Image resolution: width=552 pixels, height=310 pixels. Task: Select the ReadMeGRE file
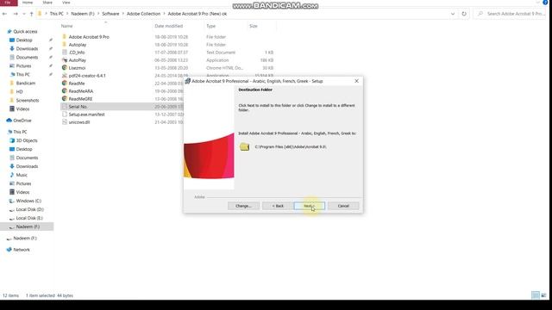80,99
